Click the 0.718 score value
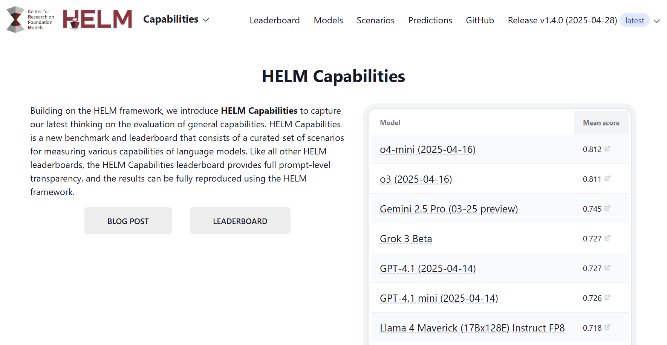Viewport: 667px width, 345px height. 592,328
